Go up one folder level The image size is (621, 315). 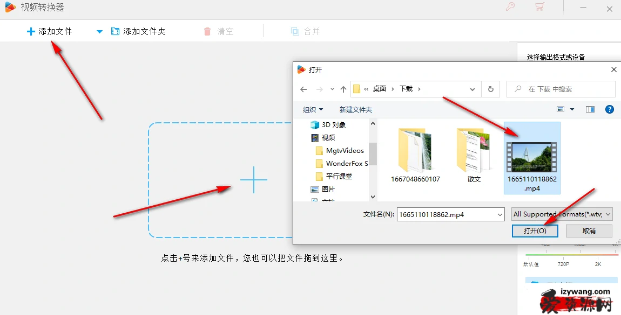[343, 89]
